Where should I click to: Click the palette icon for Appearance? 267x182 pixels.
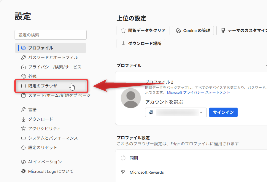(23, 76)
